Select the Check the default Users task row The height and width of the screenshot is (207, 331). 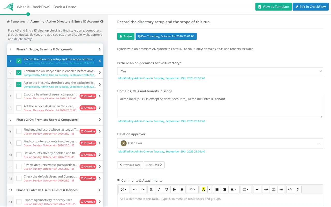coord(55,178)
